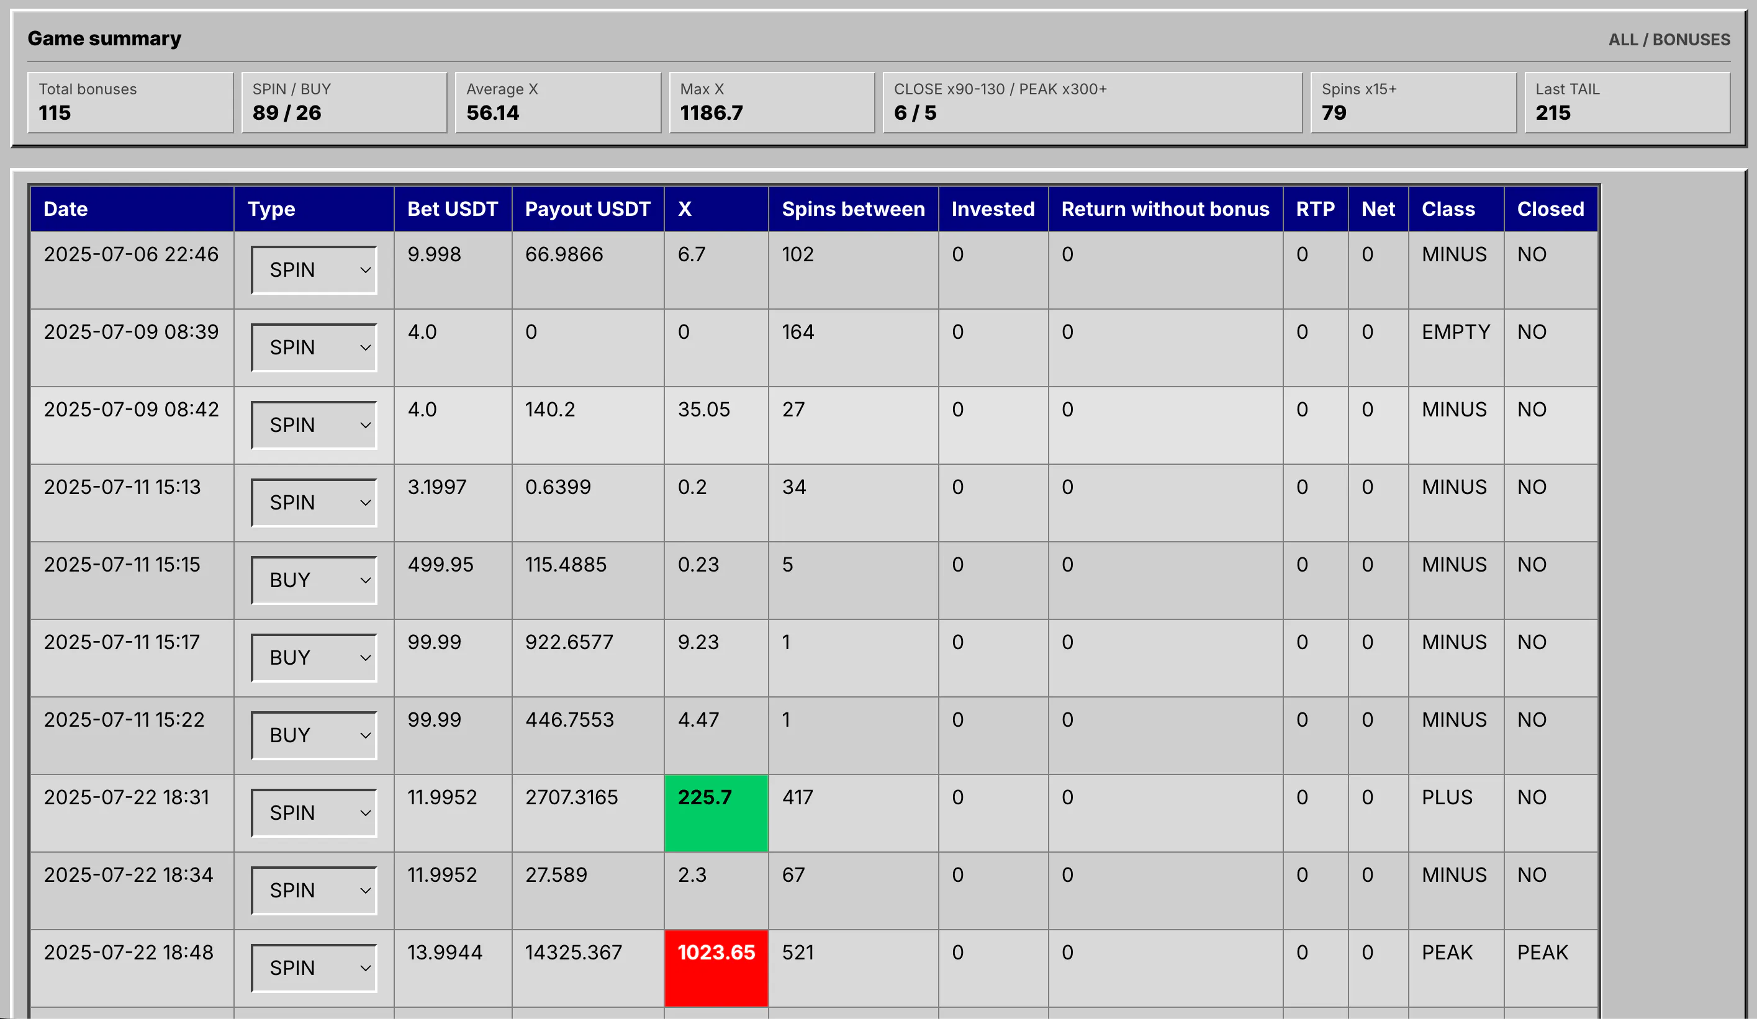Click the Type column header
Image resolution: width=1757 pixels, height=1019 pixels.
click(314, 209)
